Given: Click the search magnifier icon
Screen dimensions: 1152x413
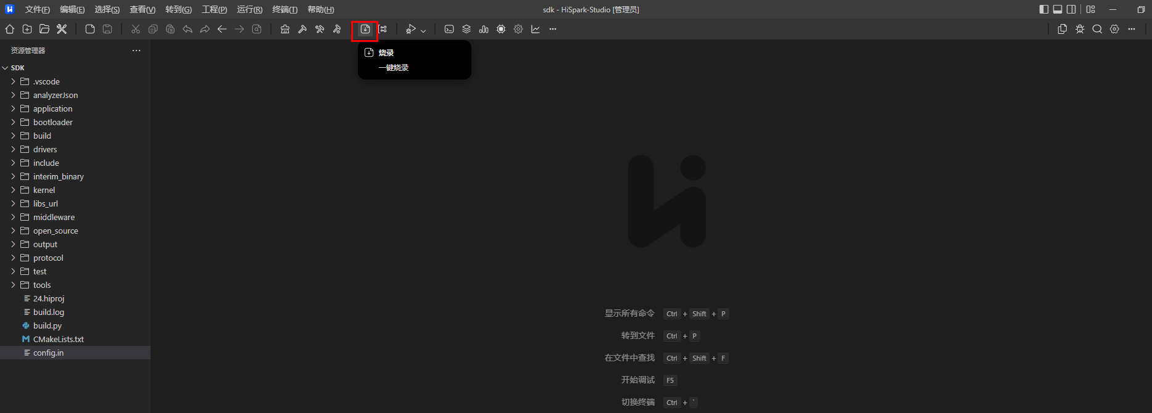Looking at the screenshot, I should coord(1097,29).
